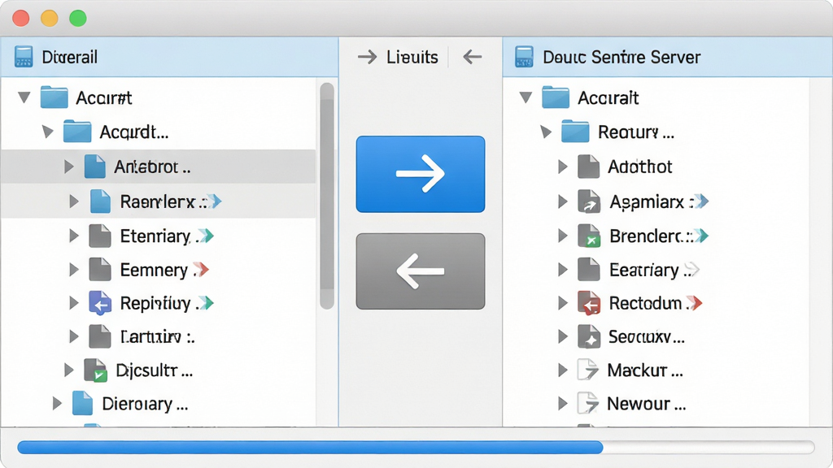Image resolution: width=833 pixels, height=468 pixels.
Task: Collapse the Accirrt folder tree
Action: [24, 97]
